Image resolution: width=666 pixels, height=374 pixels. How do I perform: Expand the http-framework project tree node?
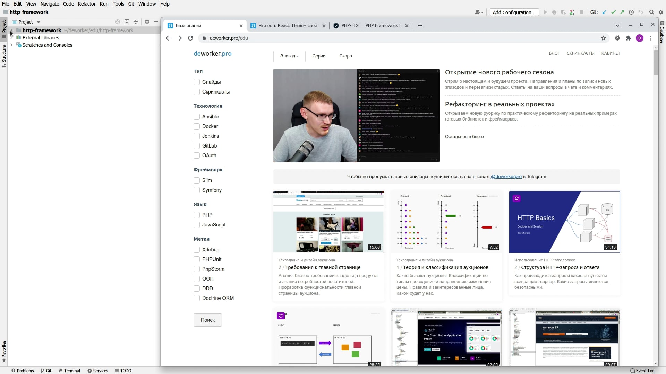click(11, 30)
